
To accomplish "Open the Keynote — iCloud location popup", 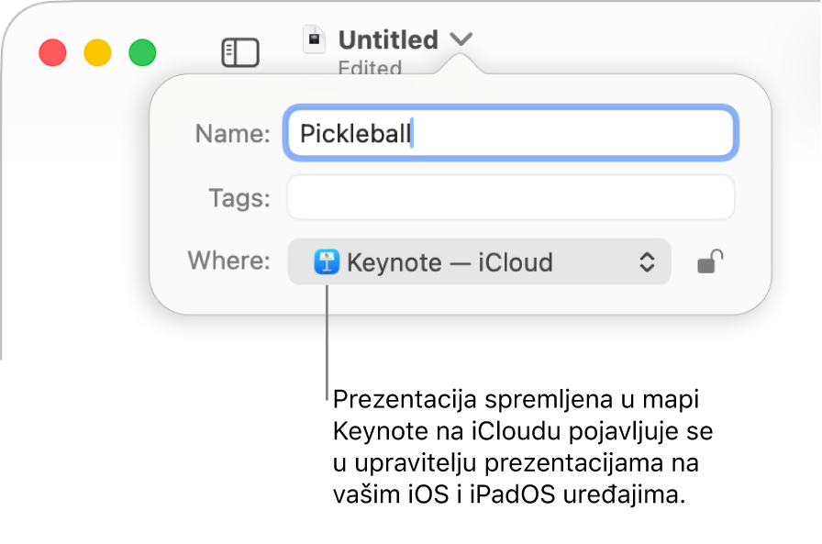I will (479, 262).
